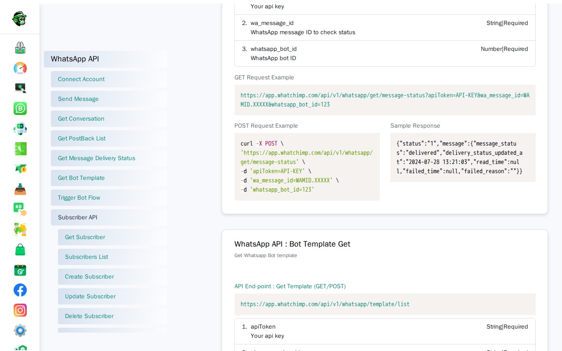Open the calendar checkmark icon
Viewport: 562px width, 351px height.
[20, 270]
